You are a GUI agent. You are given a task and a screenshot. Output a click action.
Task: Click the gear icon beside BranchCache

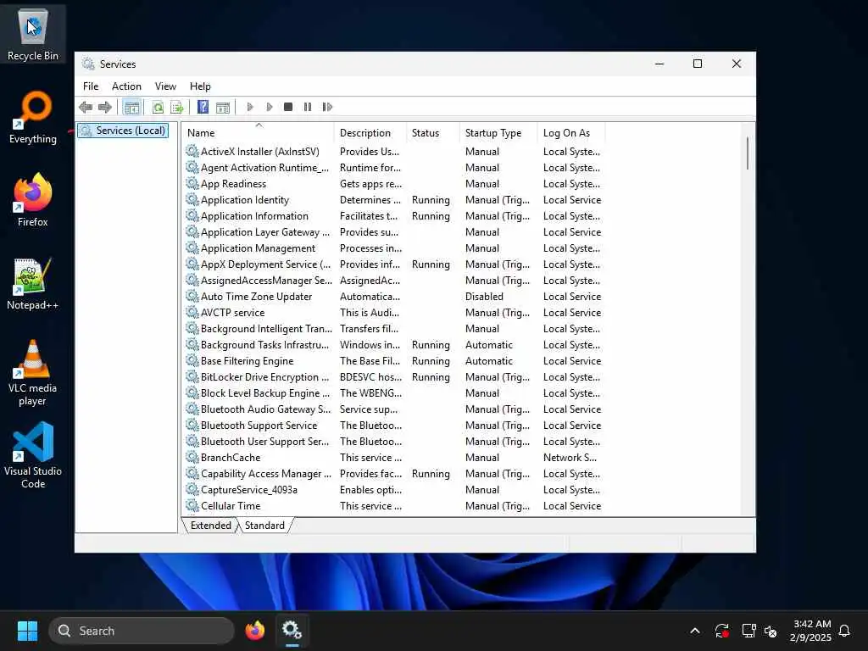click(x=192, y=457)
